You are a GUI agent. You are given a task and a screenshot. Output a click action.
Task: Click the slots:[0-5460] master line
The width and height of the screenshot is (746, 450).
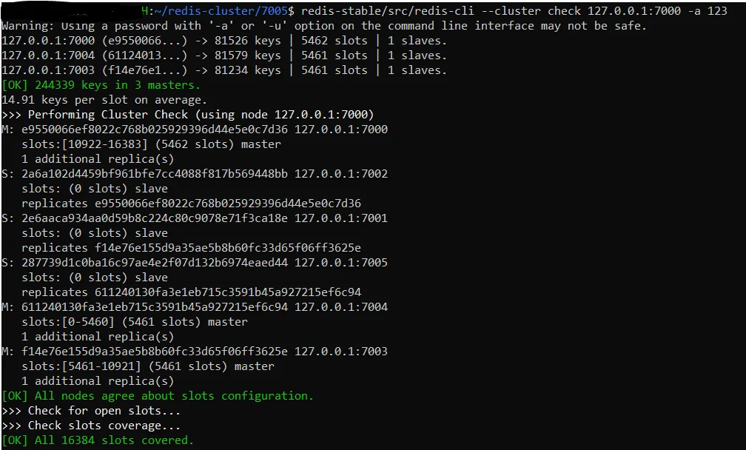click(135, 321)
